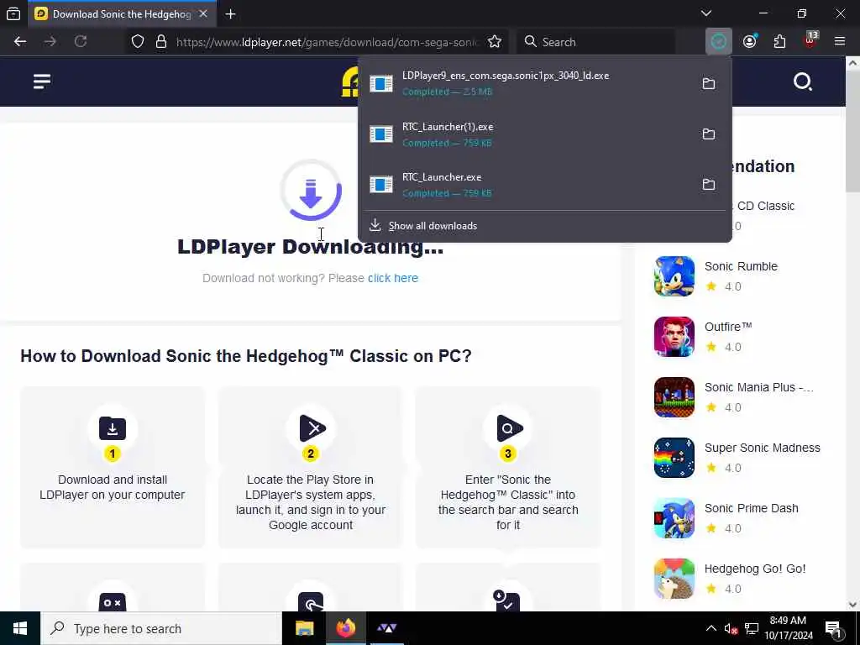Open Sonic Mania Plus title link
The width and height of the screenshot is (860, 645).
tap(759, 387)
